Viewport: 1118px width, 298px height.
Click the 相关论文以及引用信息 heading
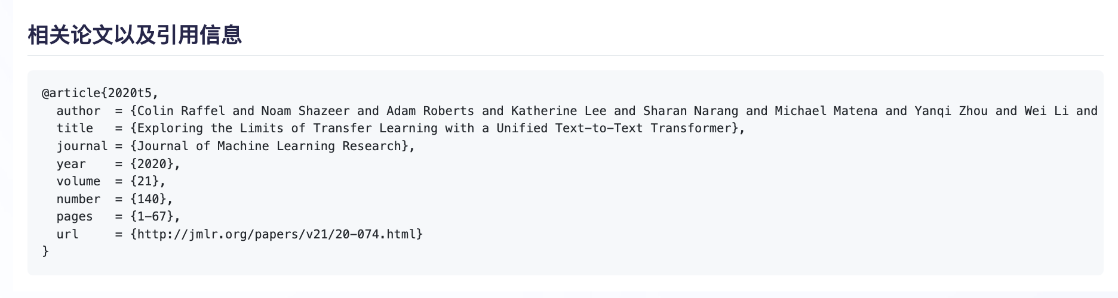(135, 35)
